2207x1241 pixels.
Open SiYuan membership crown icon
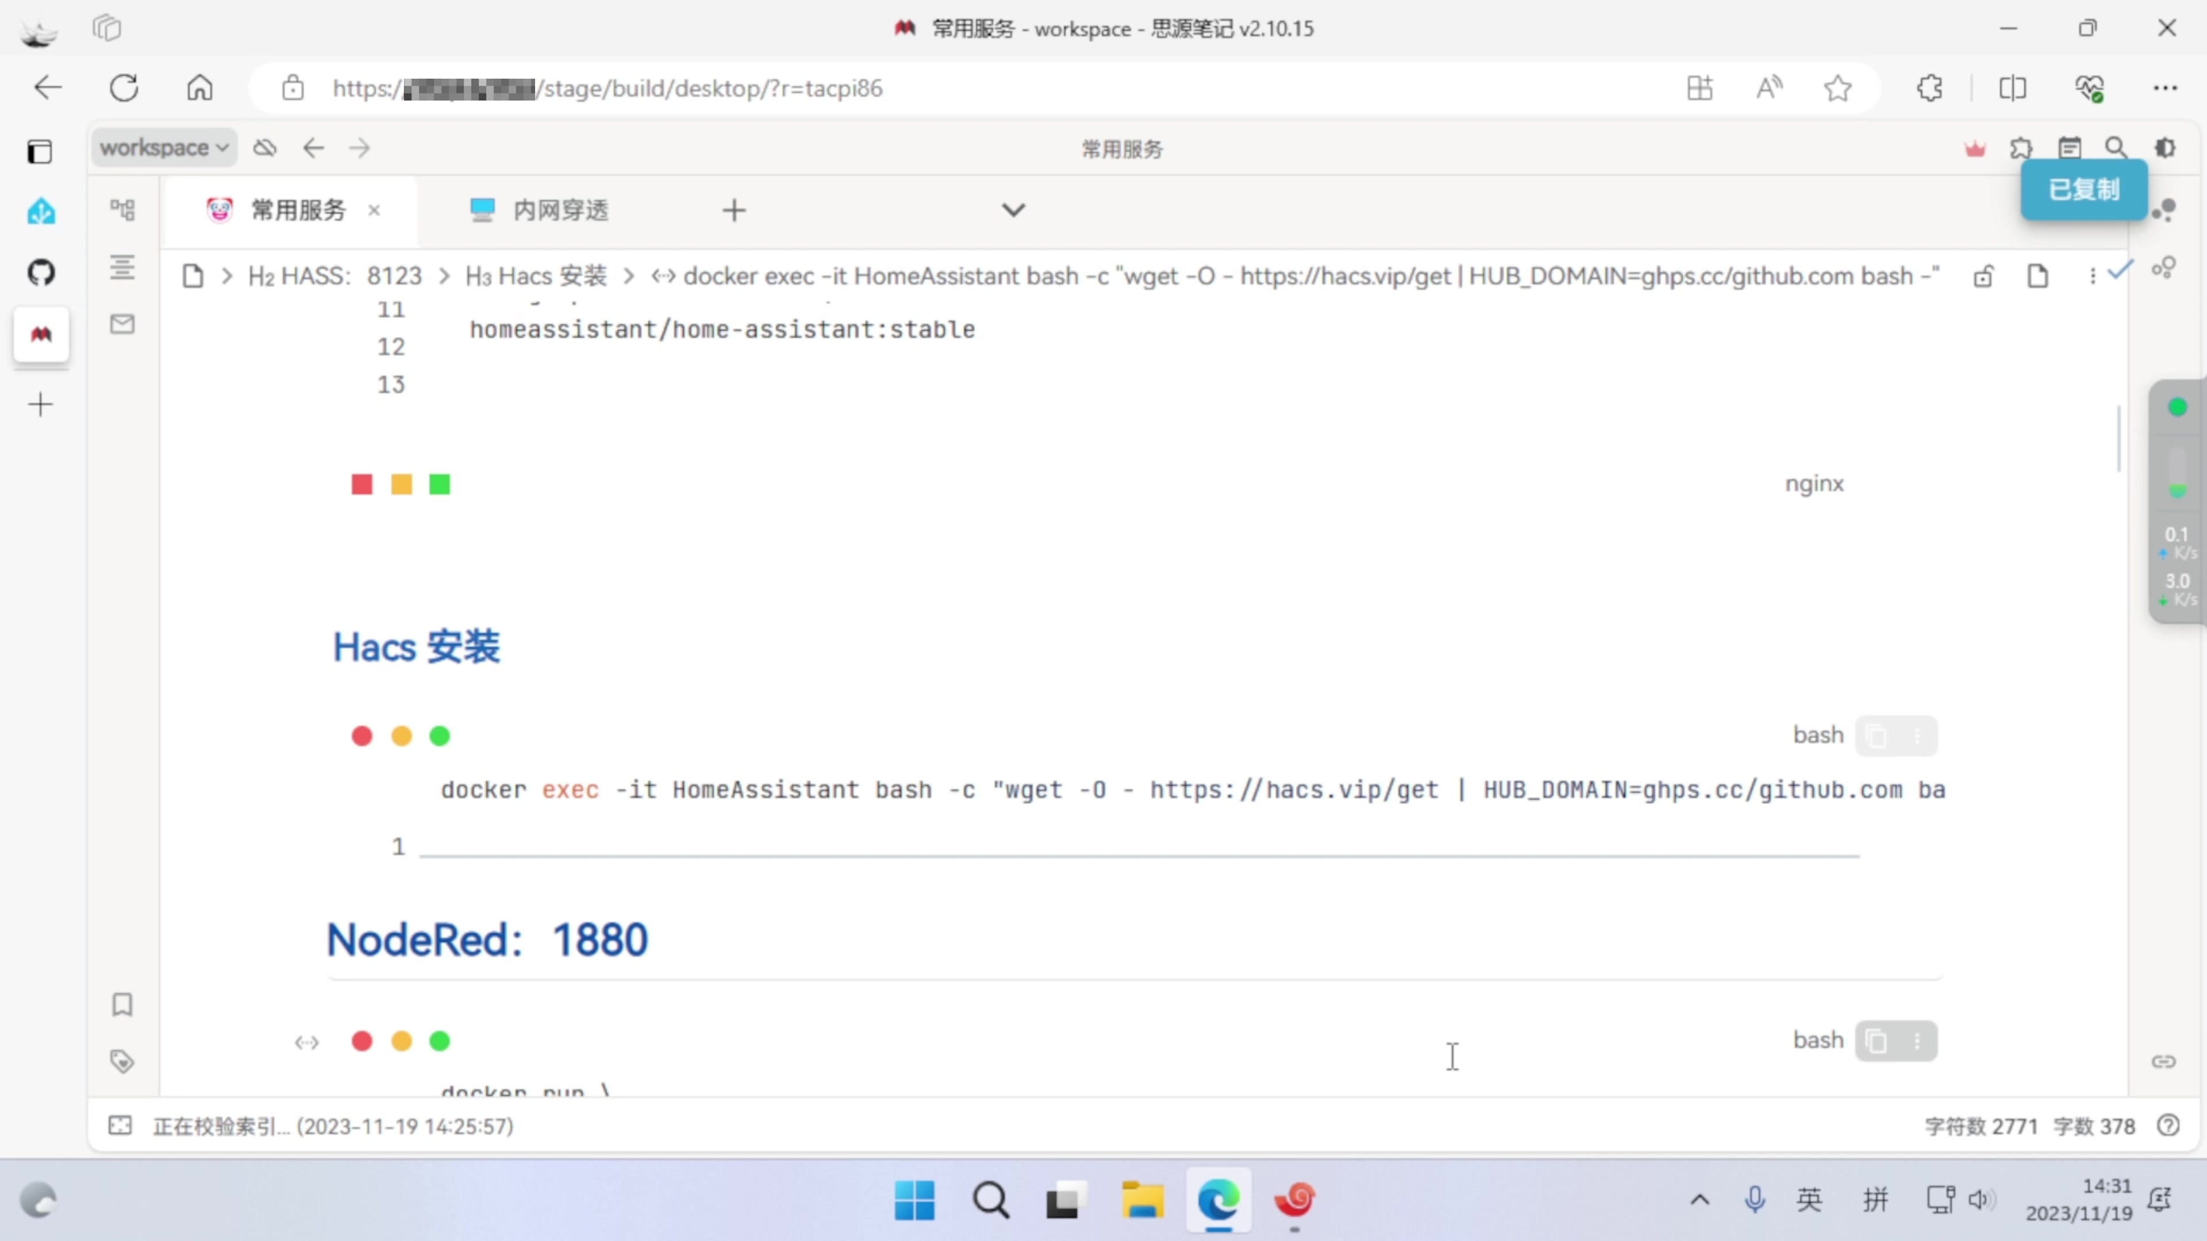click(1975, 149)
